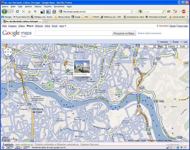Click the Stop loading X icon
190x150 pixels.
[x=23, y=11]
